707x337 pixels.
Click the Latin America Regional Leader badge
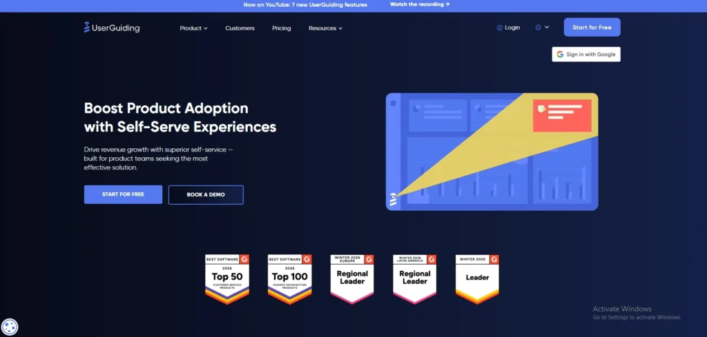[415, 279]
